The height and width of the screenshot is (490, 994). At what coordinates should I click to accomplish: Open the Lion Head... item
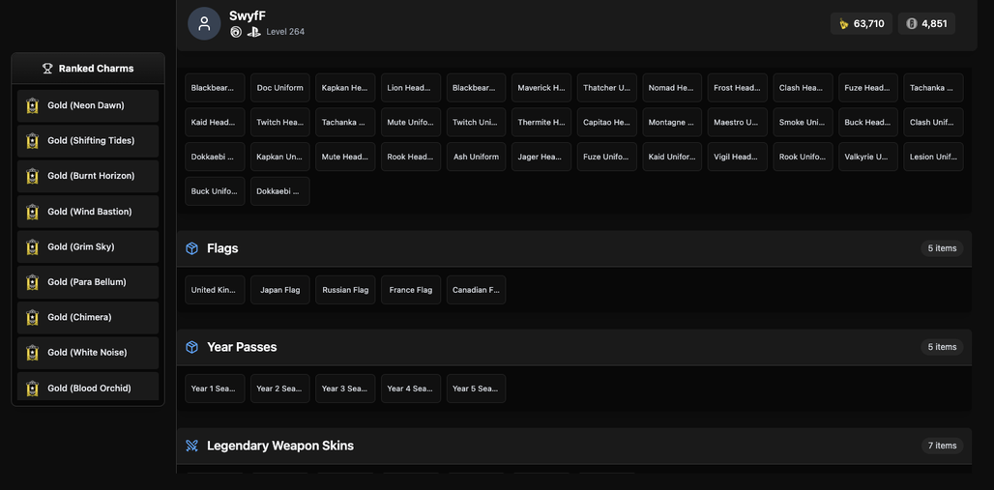tap(411, 88)
